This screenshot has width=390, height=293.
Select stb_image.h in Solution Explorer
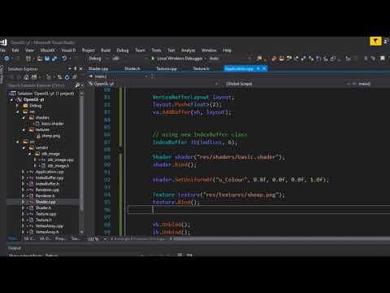[58, 166]
